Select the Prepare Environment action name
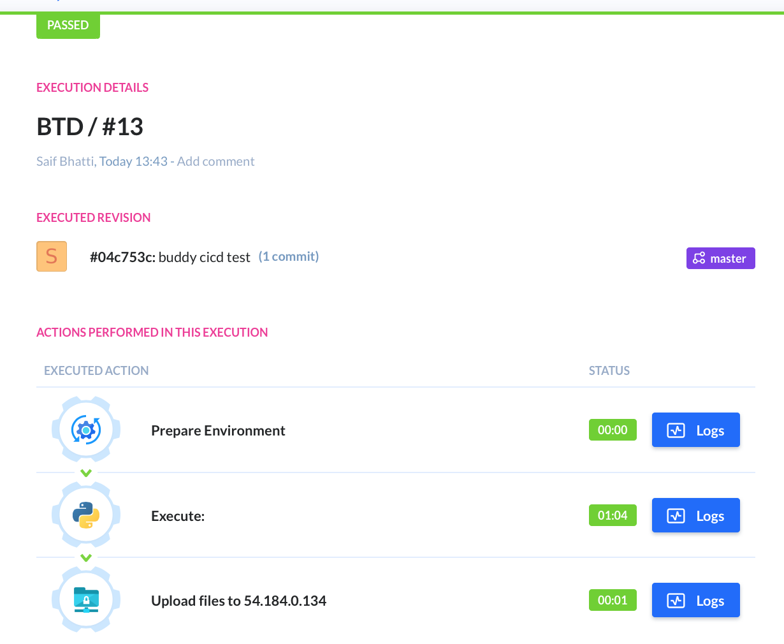The width and height of the screenshot is (784, 644). click(x=218, y=430)
